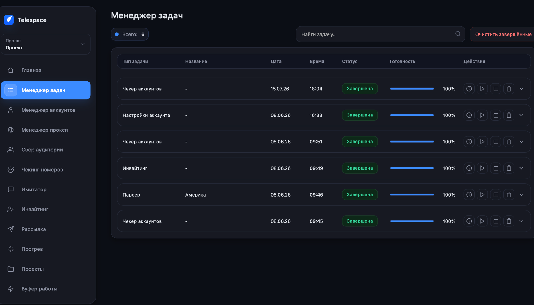Click progress bar of 15.07.26 Чекер аккаунтов
534x305 pixels.
click(x=412, y=89)
